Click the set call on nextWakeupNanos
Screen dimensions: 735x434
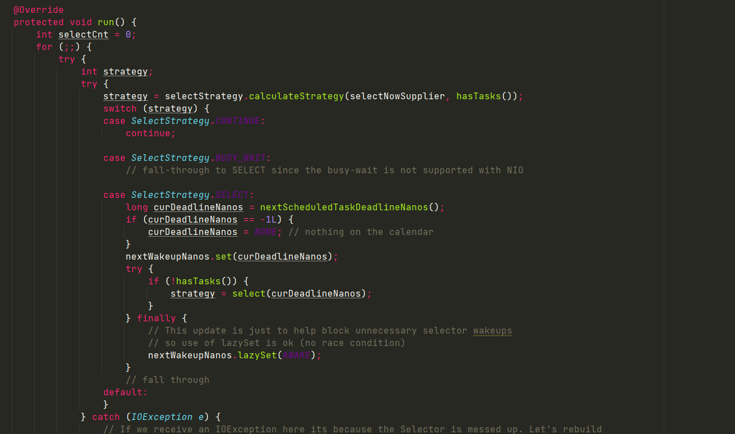(x=224, y=256)
